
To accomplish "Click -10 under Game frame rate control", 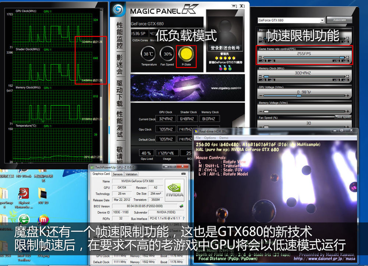I will click(x=263, y=61).
